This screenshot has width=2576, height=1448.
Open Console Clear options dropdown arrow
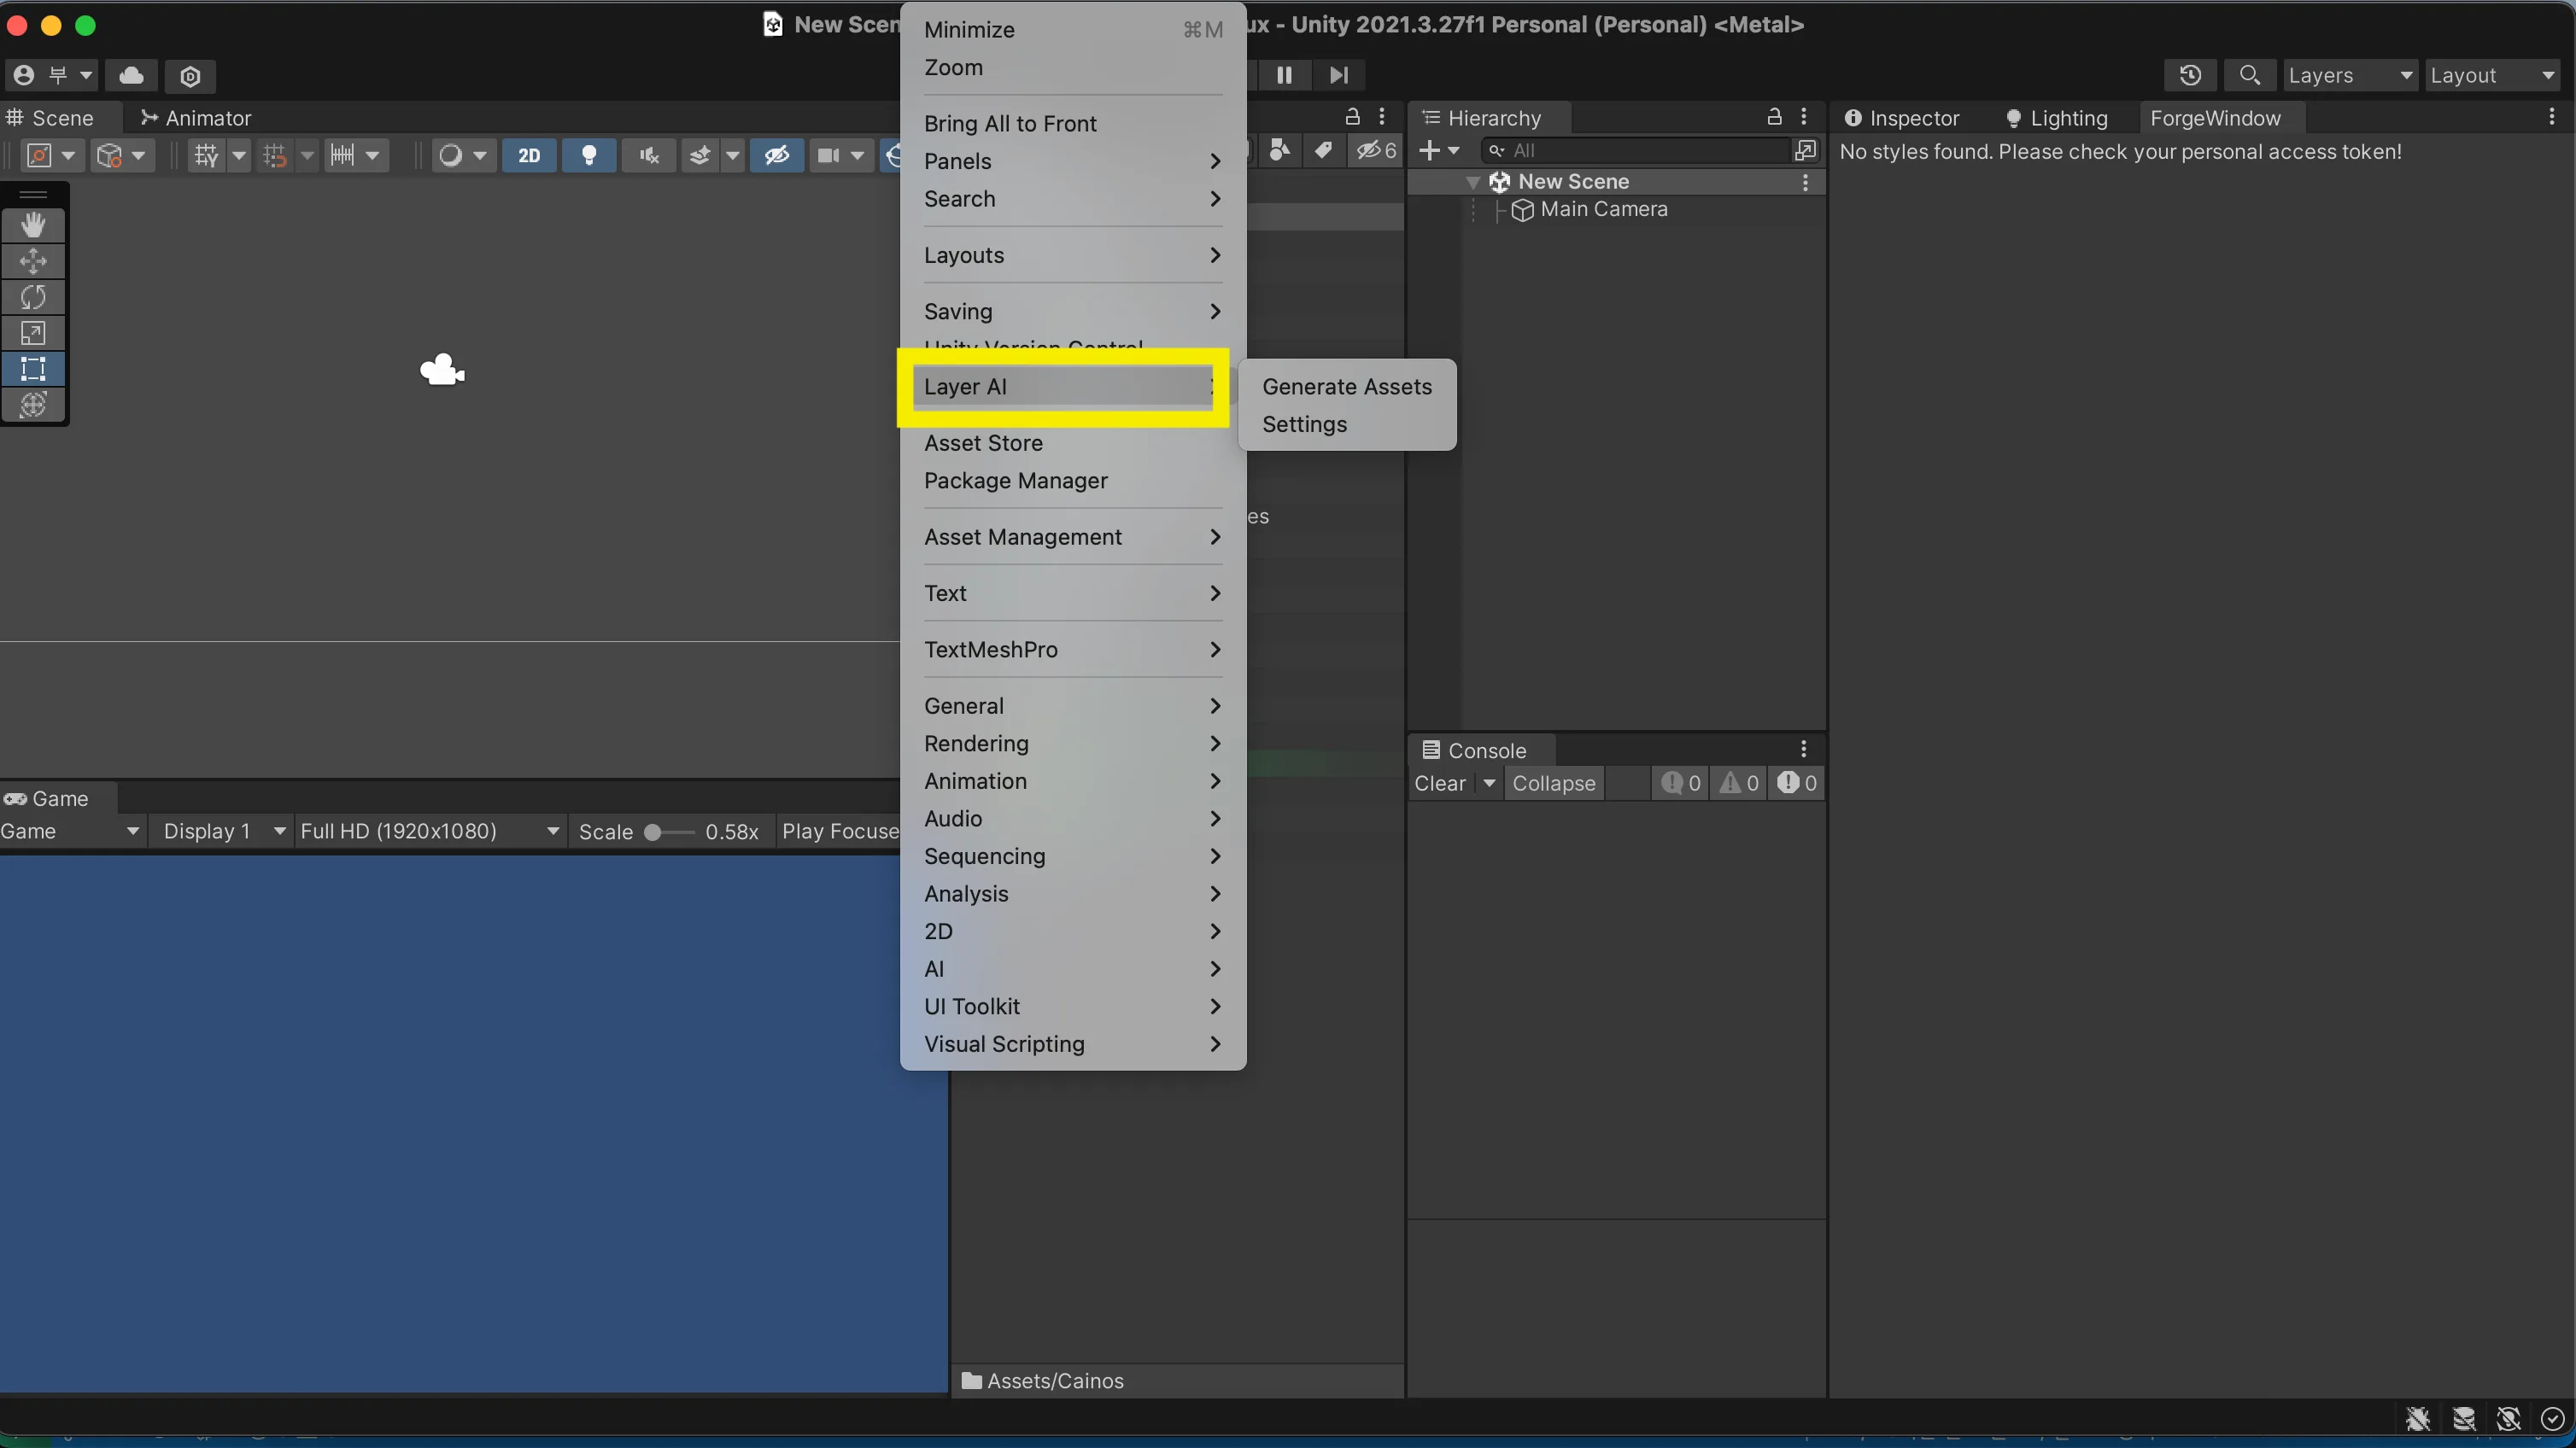tap(1489, 784)
